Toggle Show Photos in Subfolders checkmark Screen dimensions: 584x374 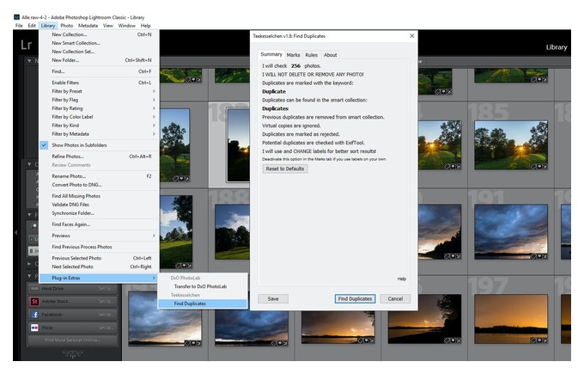(44, 145)
